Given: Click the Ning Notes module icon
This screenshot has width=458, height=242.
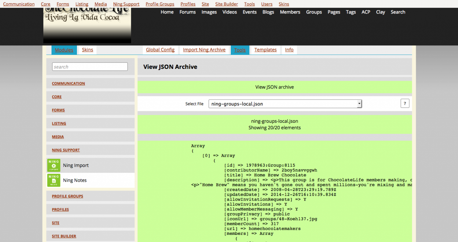Looking at the screenshot, I should point(54,180).
